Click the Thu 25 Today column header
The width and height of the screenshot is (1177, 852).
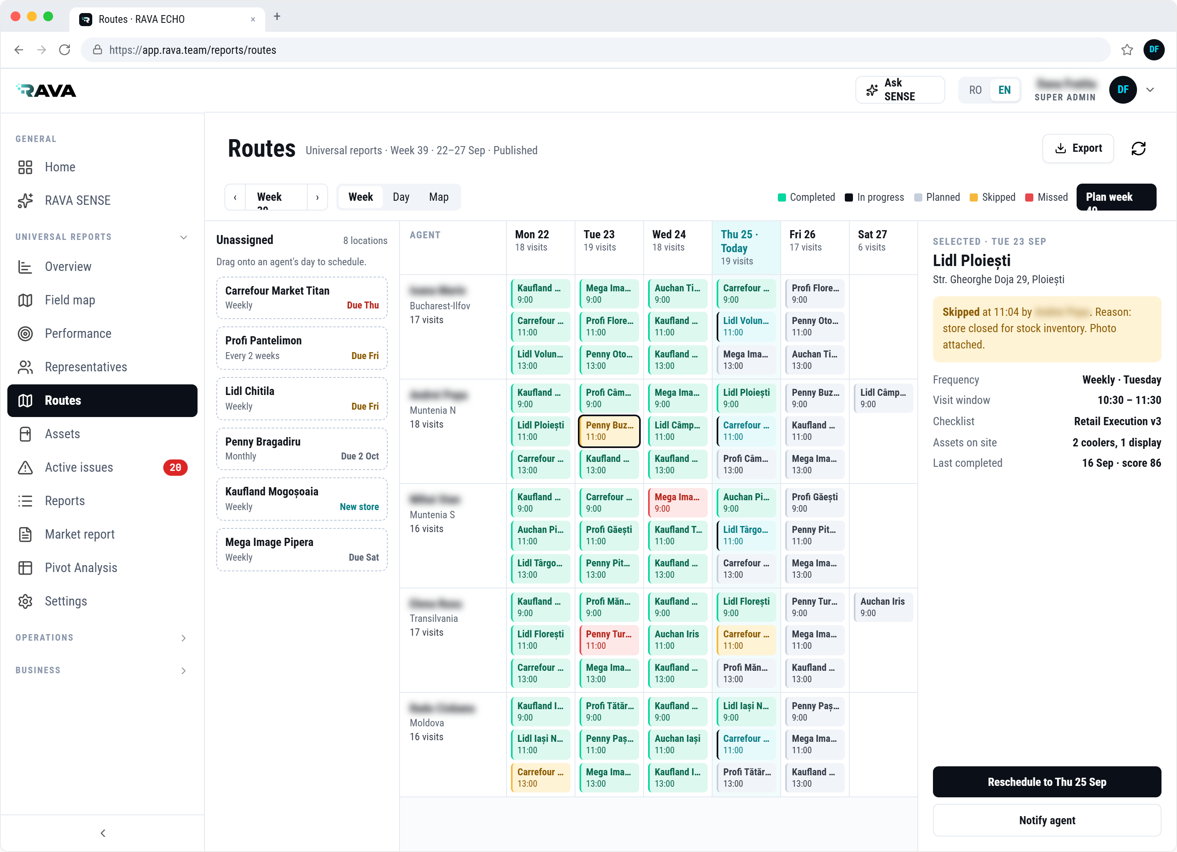[x=746, y=248]
